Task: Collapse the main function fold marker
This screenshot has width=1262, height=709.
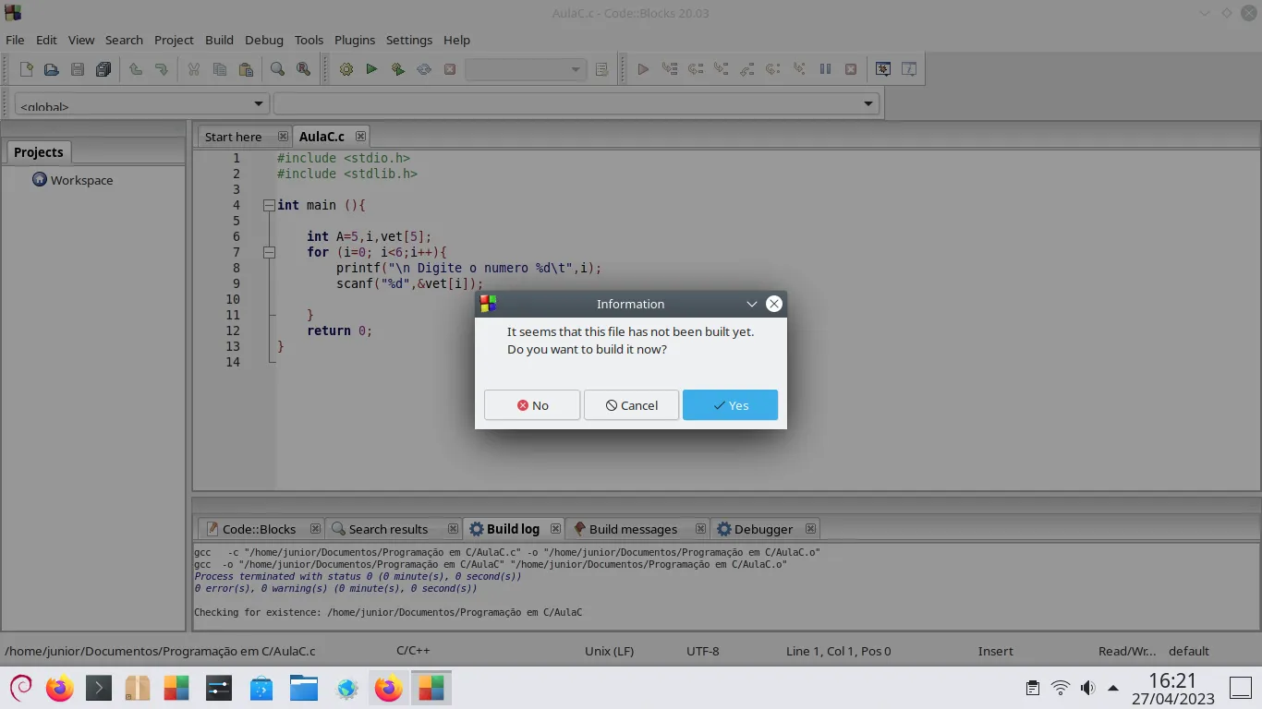Action: 269,205
